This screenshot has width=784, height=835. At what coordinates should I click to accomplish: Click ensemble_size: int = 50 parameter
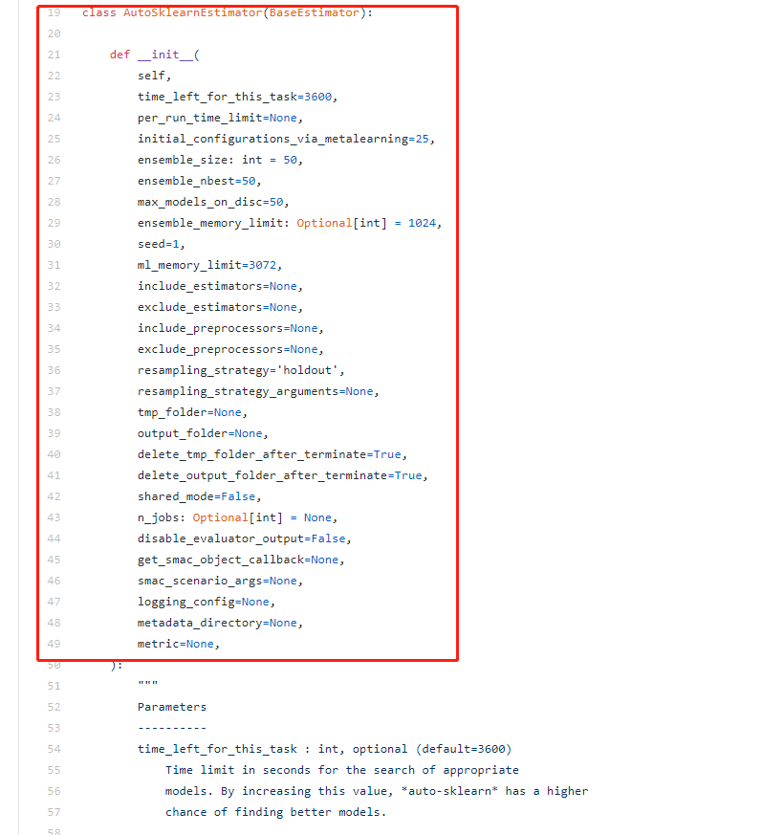click(x=217, y=160)
